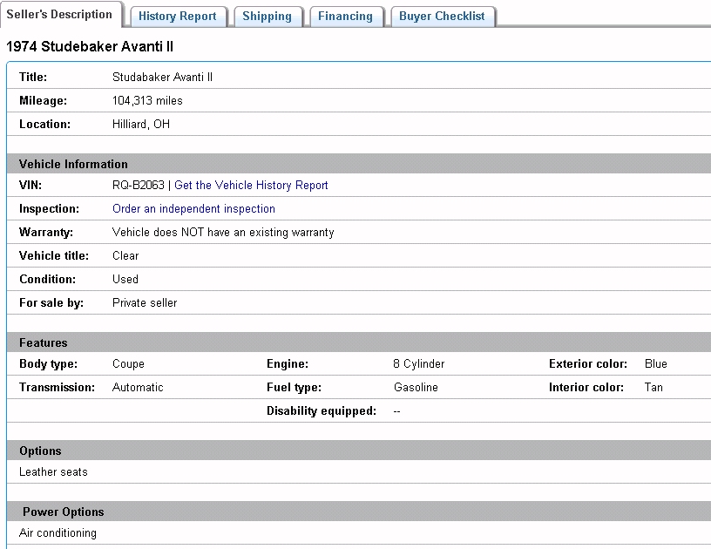Click the exterior color value Blue
The width and height of the screenshot is (711, 549).
point(655,363)
